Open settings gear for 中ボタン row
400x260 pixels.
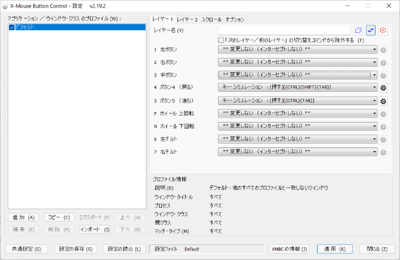coord(383,75)
